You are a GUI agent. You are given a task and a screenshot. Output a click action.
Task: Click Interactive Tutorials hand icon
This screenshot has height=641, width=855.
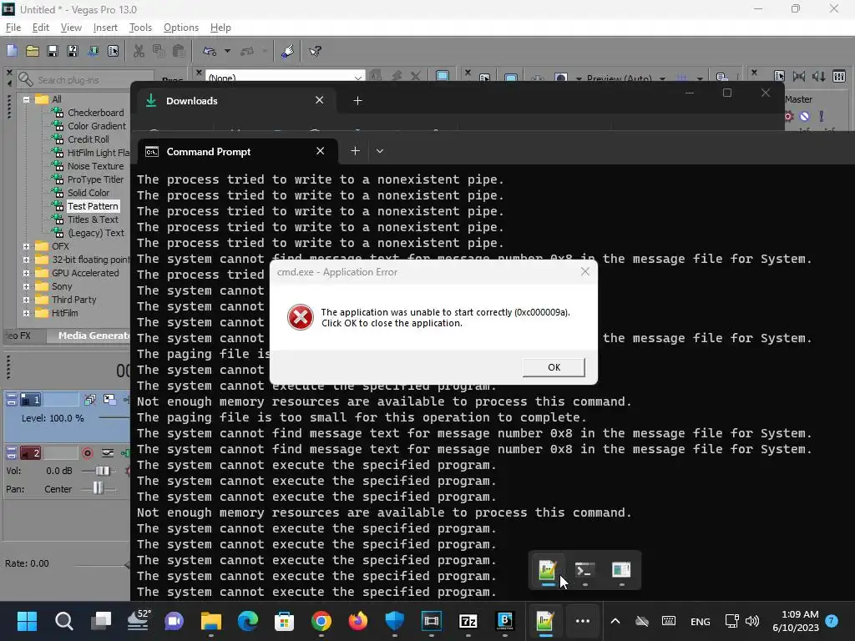coord(288,51)
